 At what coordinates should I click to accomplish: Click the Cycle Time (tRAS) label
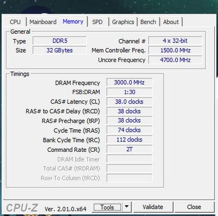[x=77, y=131]
